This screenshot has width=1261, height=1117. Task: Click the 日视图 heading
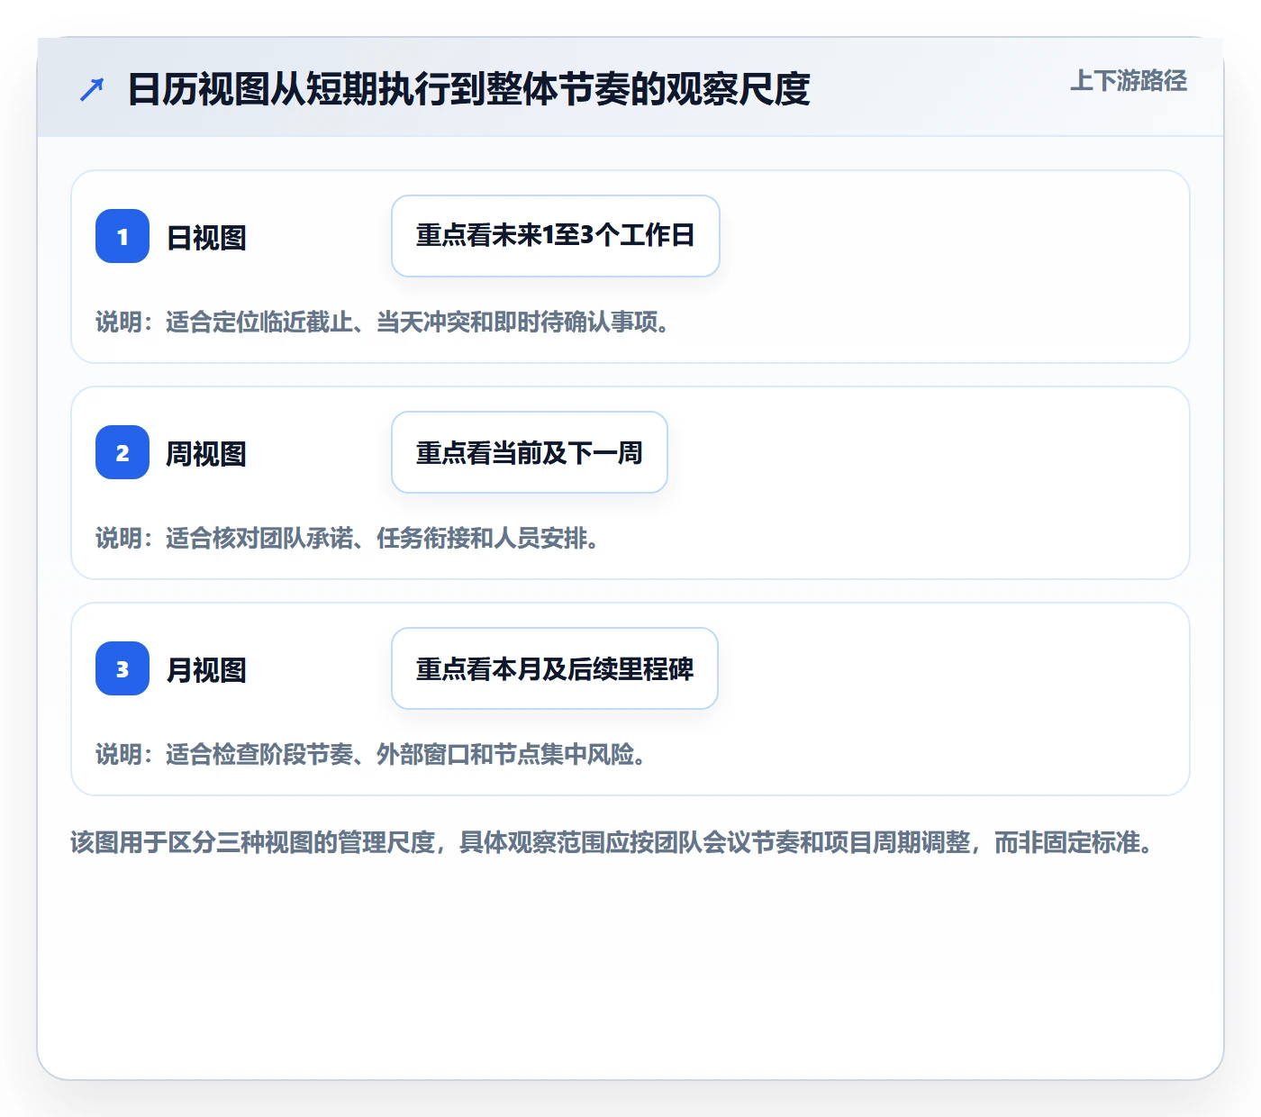point(206,238)
